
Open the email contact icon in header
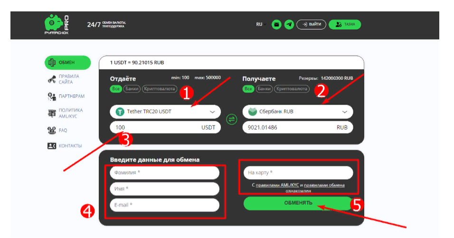click(x=276, y=24)
